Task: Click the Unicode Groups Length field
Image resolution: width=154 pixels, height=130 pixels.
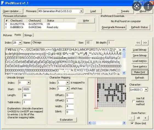Action: pyautogui.click(x=27, y=95)
